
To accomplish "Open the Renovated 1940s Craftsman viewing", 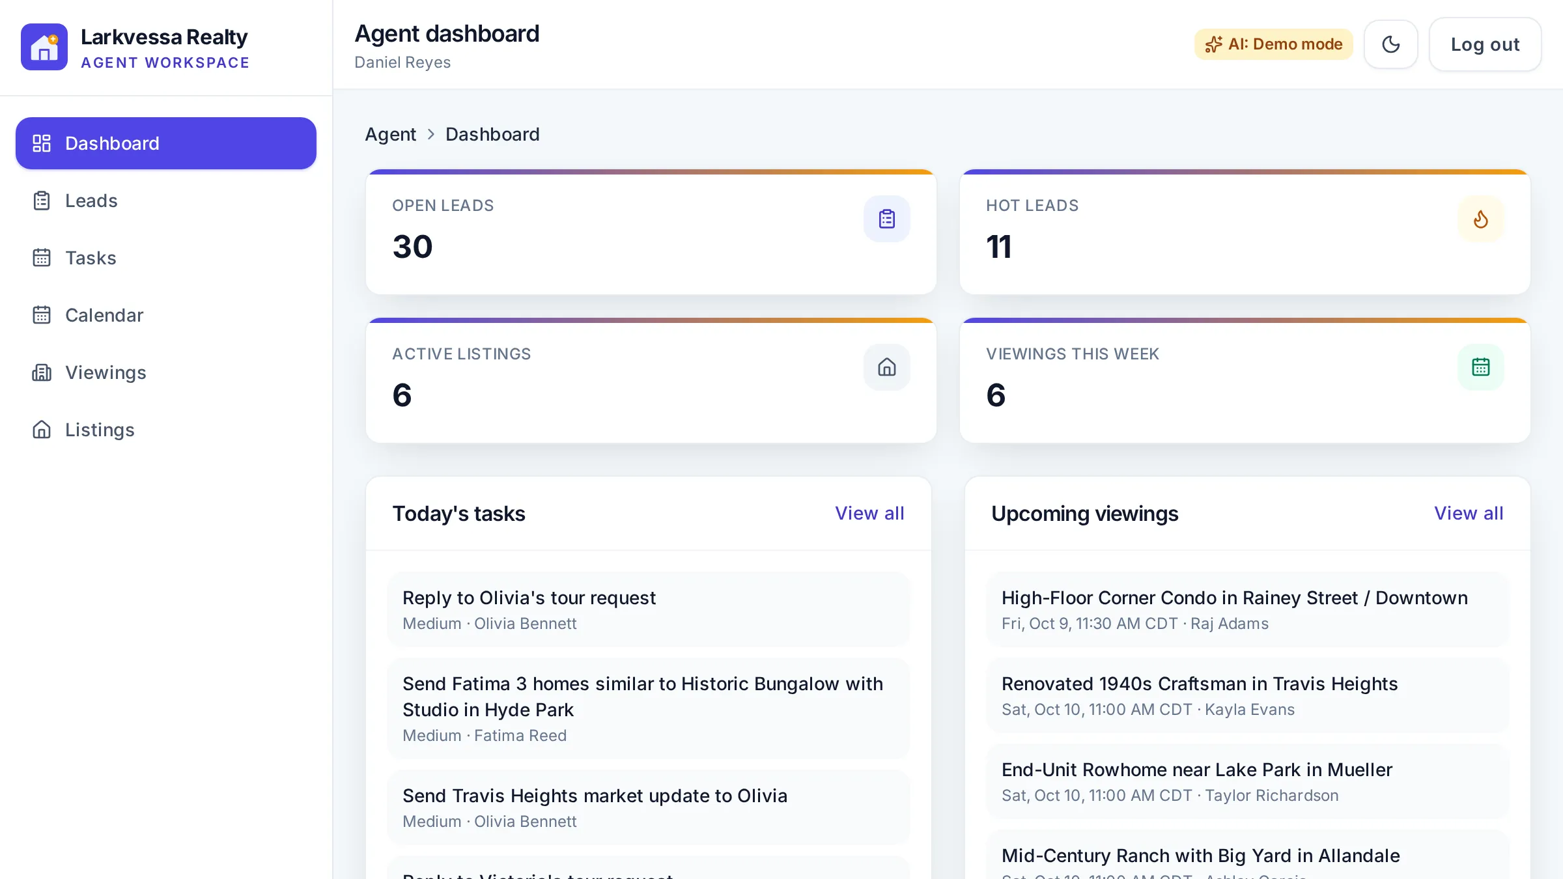I will 1248,695.
